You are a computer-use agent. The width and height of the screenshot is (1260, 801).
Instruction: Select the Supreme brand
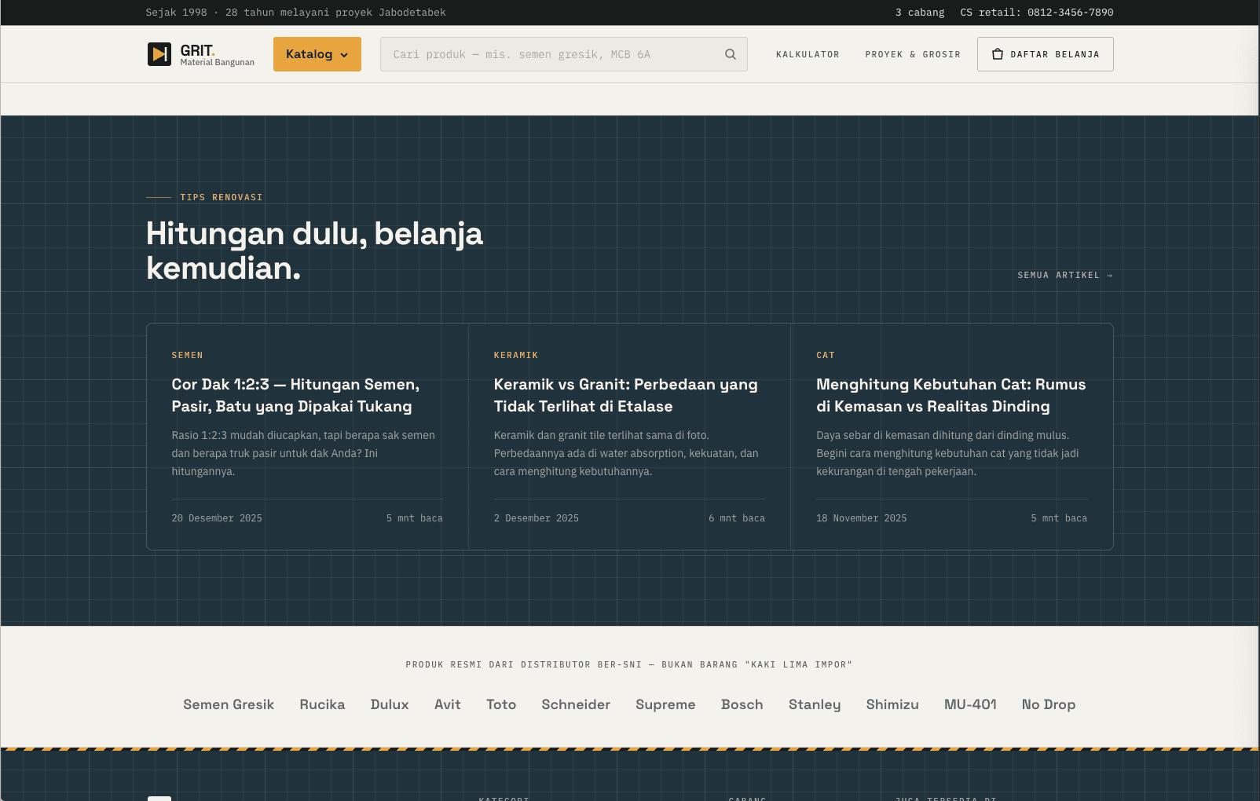[665, 704]
